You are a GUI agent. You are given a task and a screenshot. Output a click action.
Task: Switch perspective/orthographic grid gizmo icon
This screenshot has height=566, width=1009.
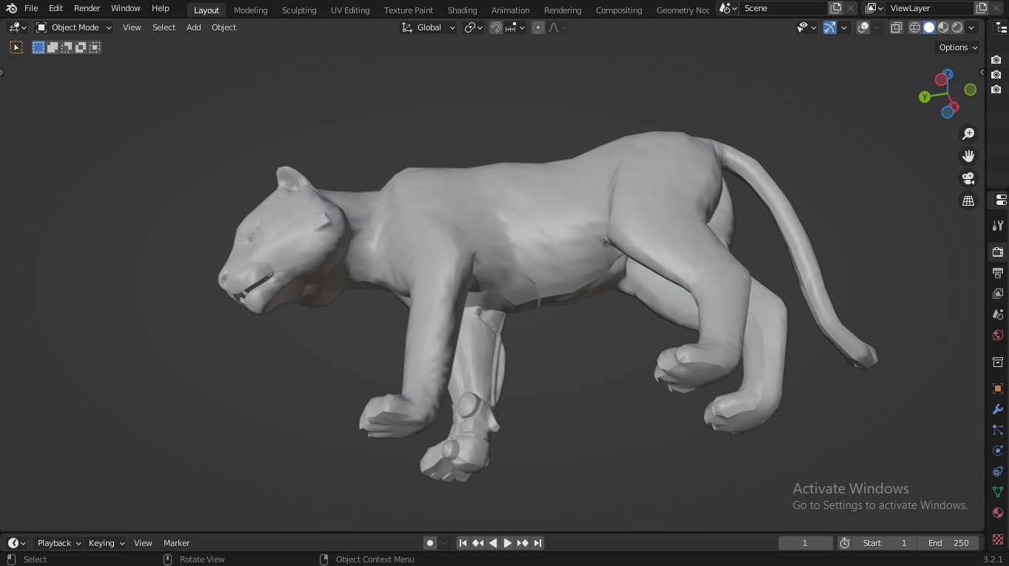968,201
